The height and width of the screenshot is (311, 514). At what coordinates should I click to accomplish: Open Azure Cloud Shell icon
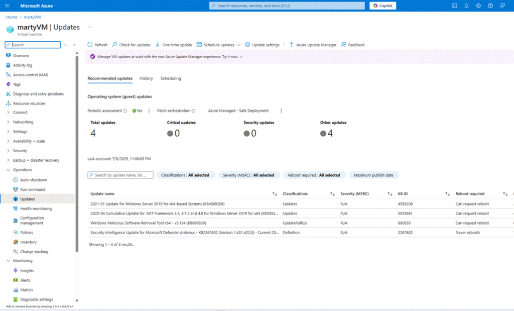tap(454, 6)
